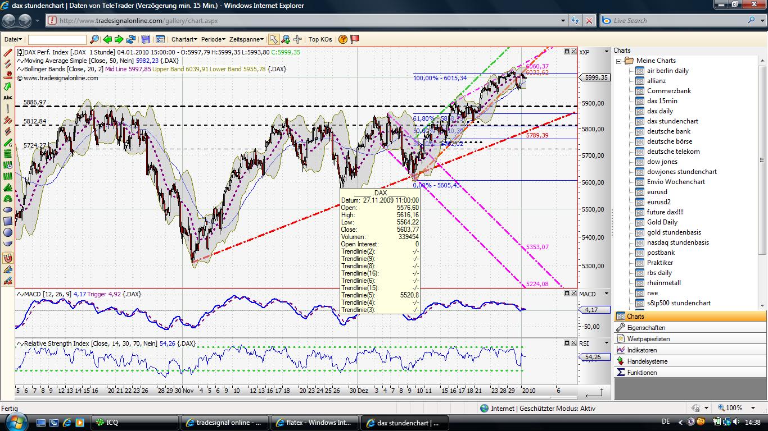Select the Abc text annotation tool
768x431 pixels.
pos(8,98)
